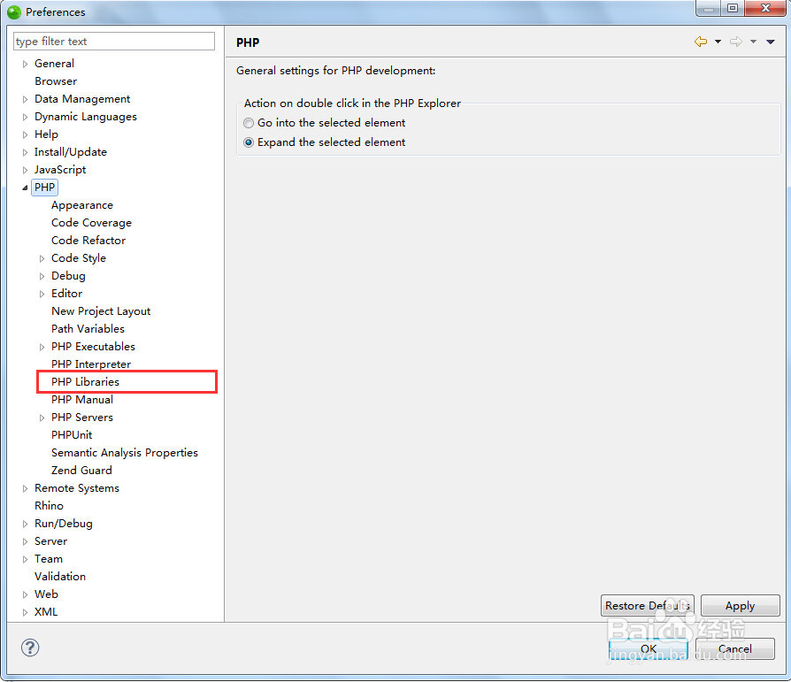Click the Cancel button
791x682 pixels.
(x=735, y=648)
